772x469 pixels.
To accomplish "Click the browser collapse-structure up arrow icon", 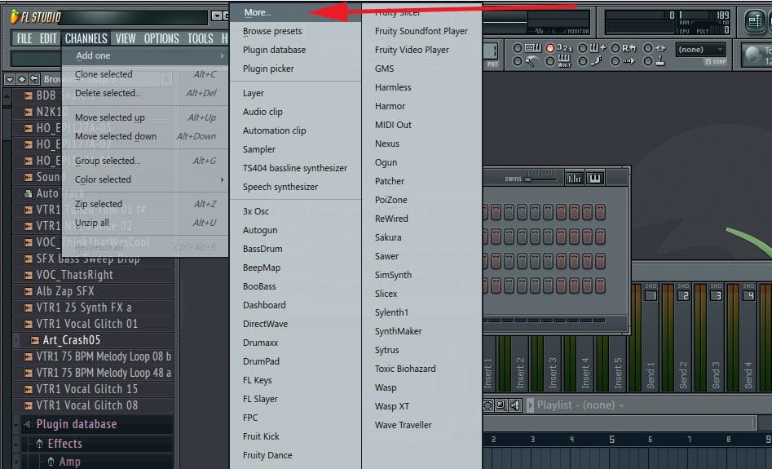I will point(22,79).
